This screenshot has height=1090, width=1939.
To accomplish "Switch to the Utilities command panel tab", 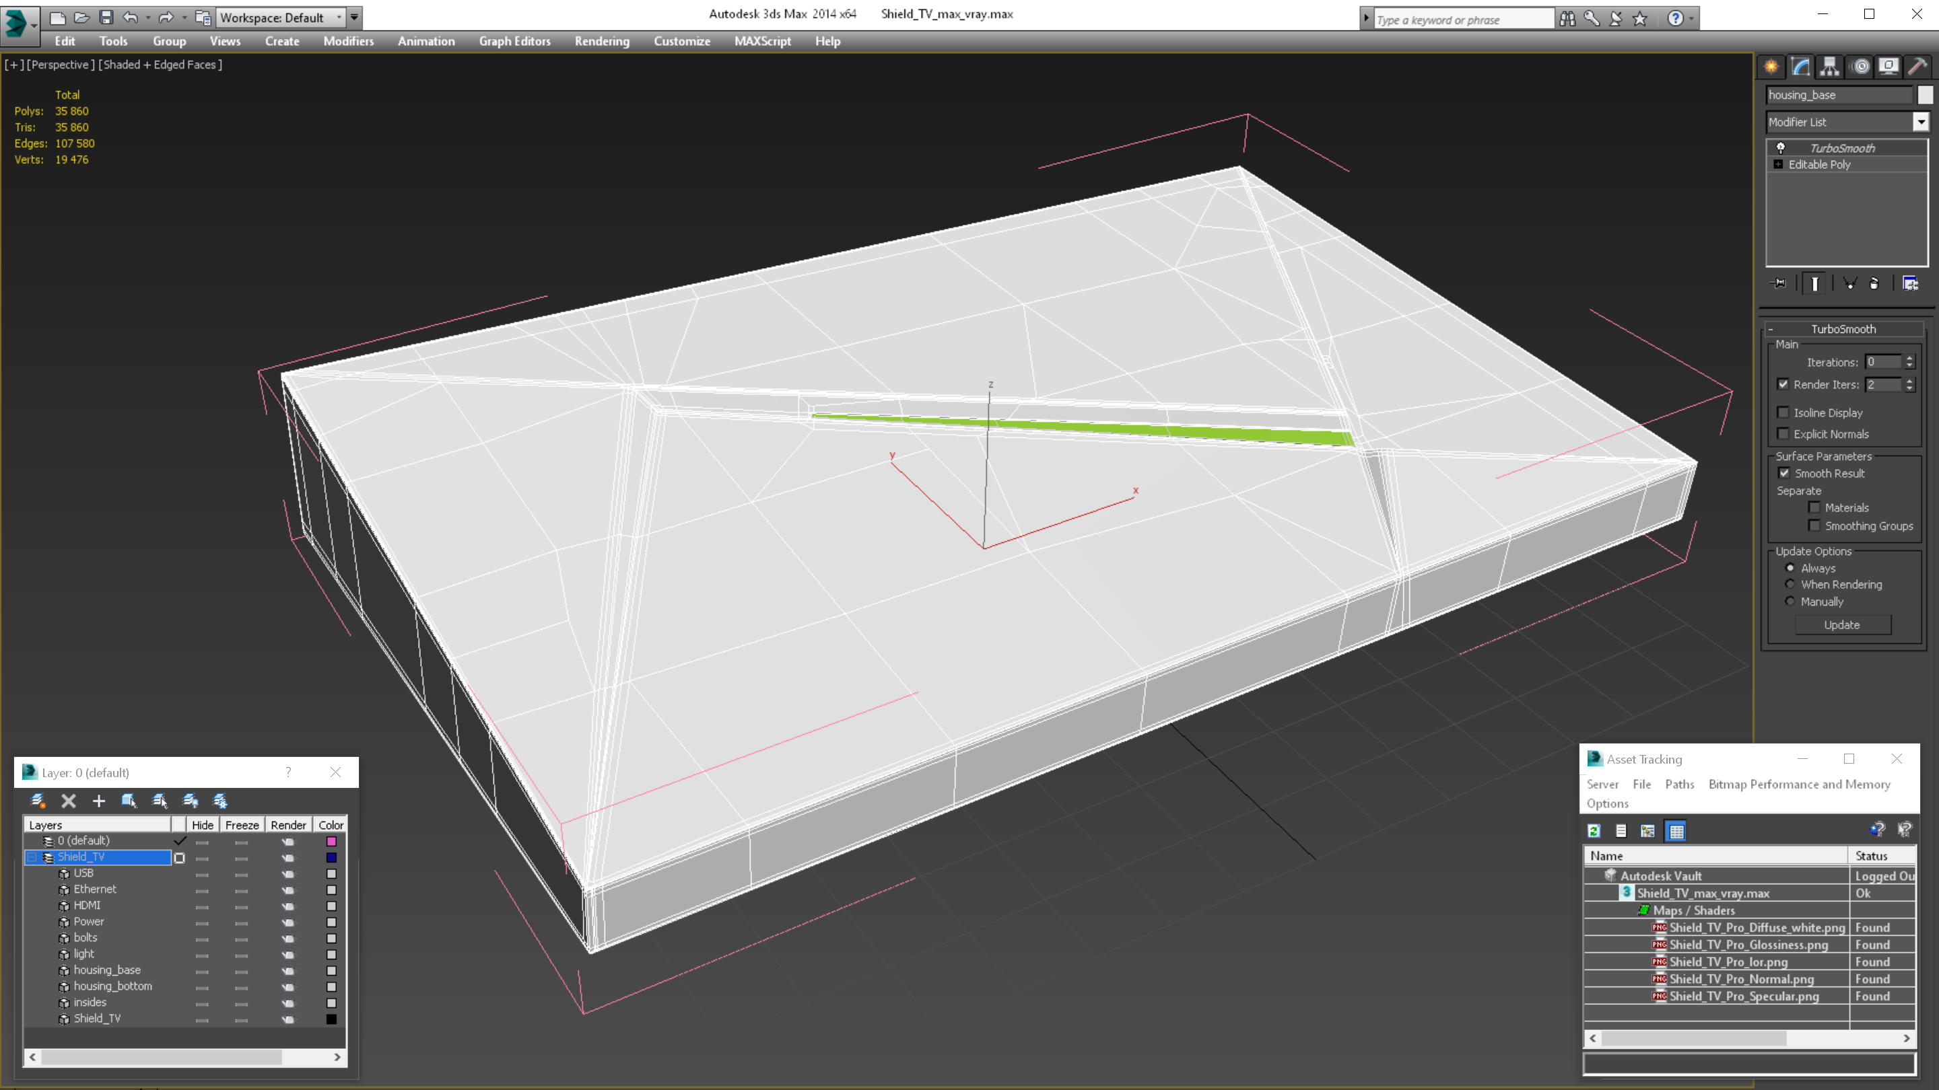I will pos(1917,66).
